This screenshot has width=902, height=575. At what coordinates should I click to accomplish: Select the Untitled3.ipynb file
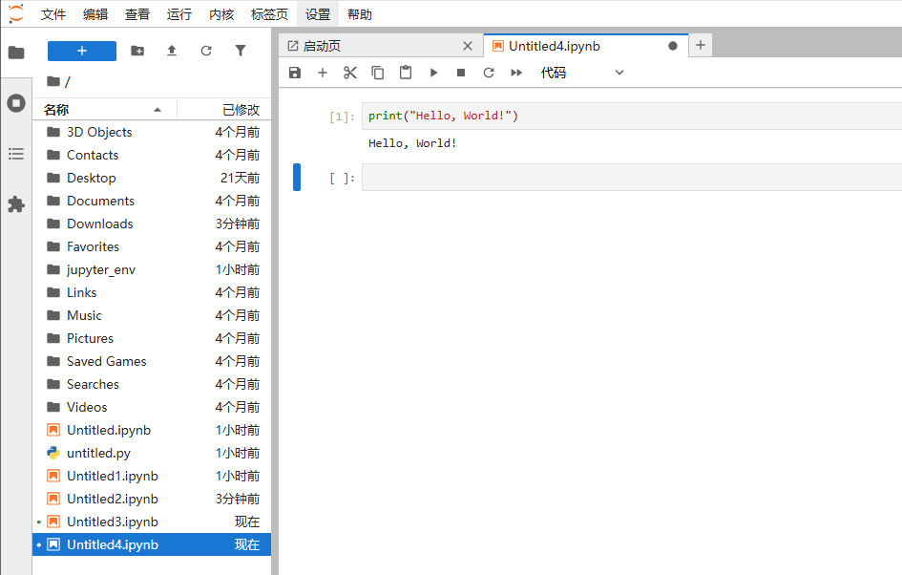tap(152, 522)
